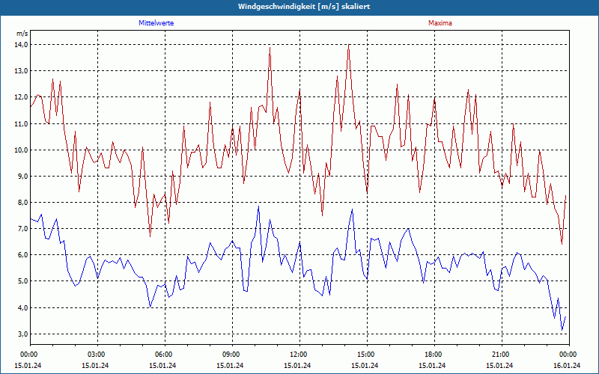Click the m/s unit label
599x374 pixels.
[x=22, y=34]
